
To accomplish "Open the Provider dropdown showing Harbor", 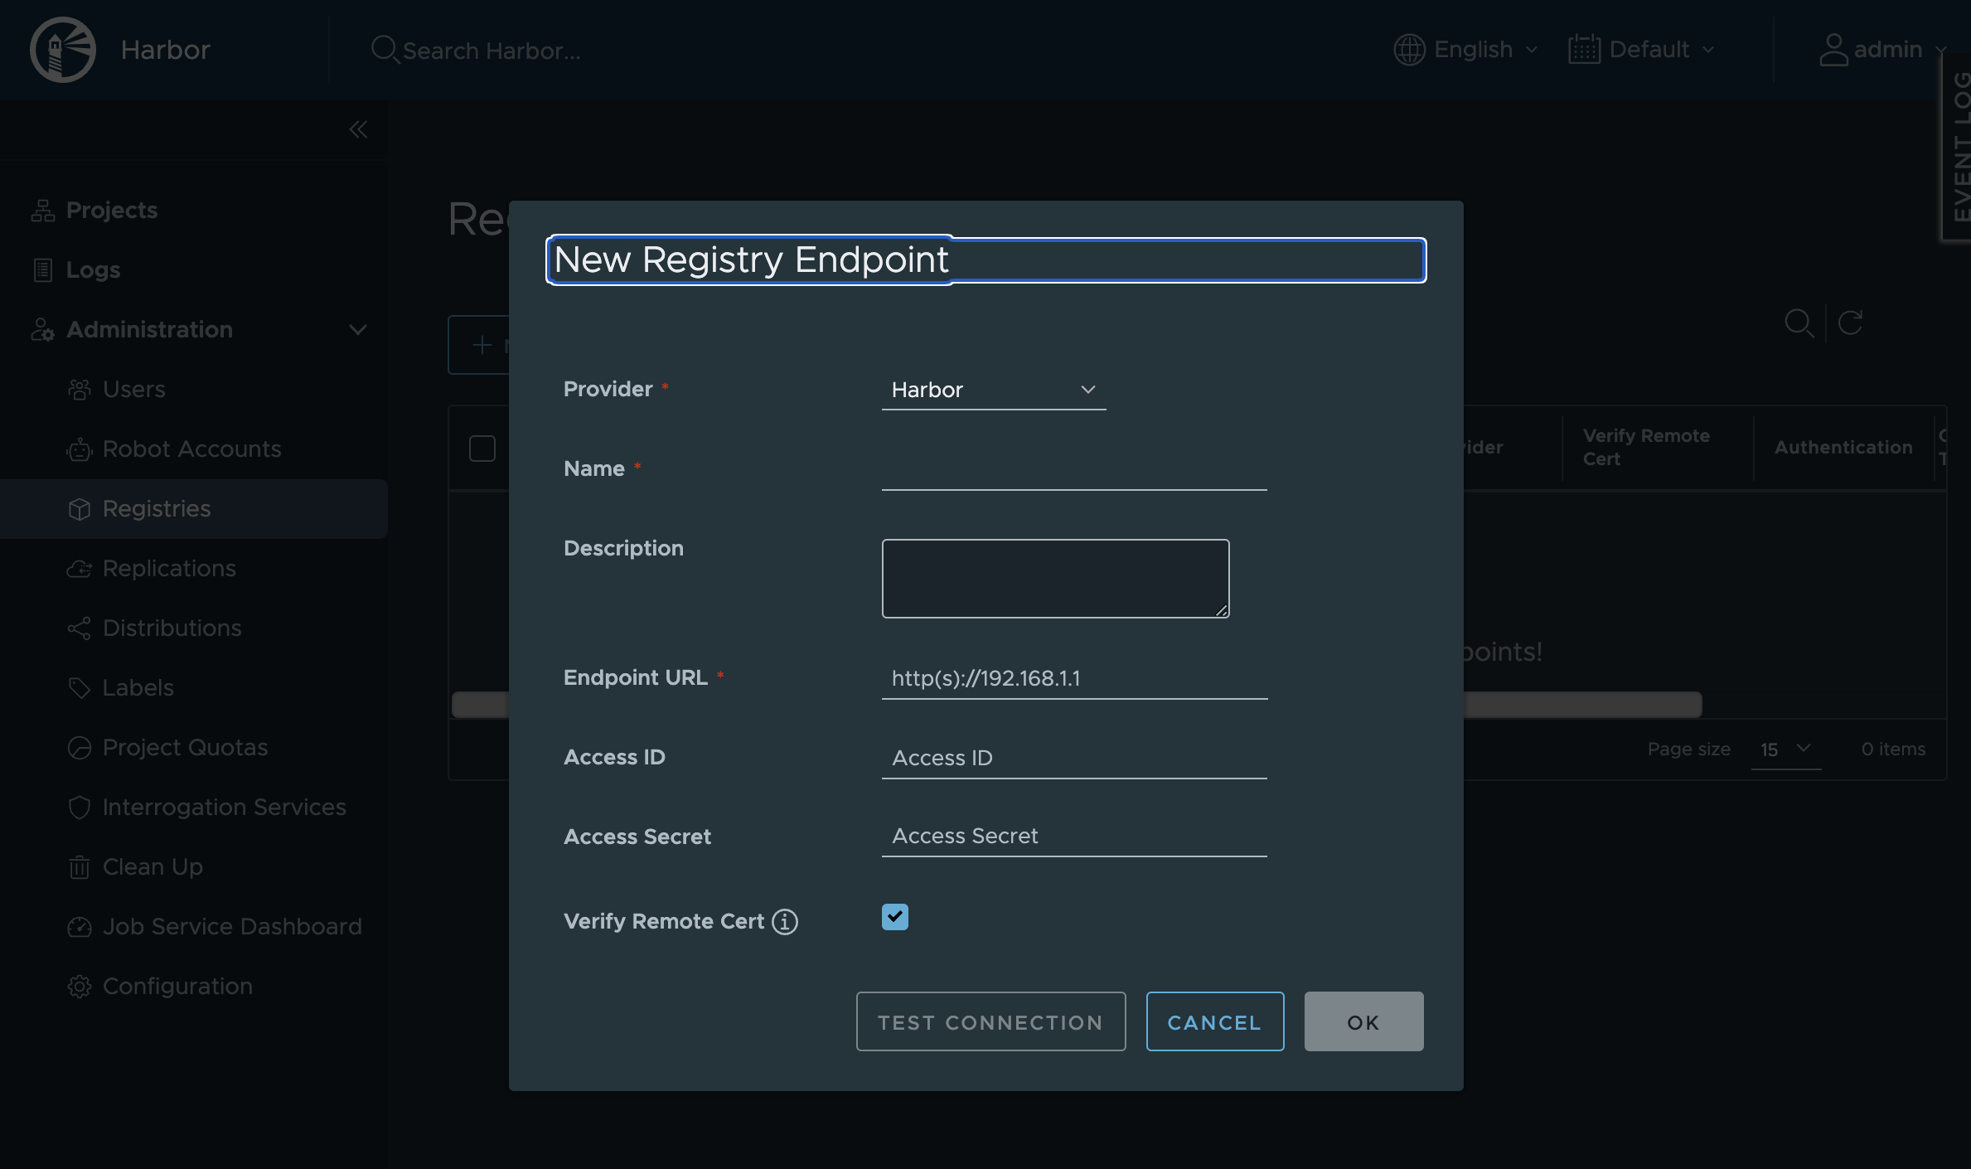I will tap(993, 390).
